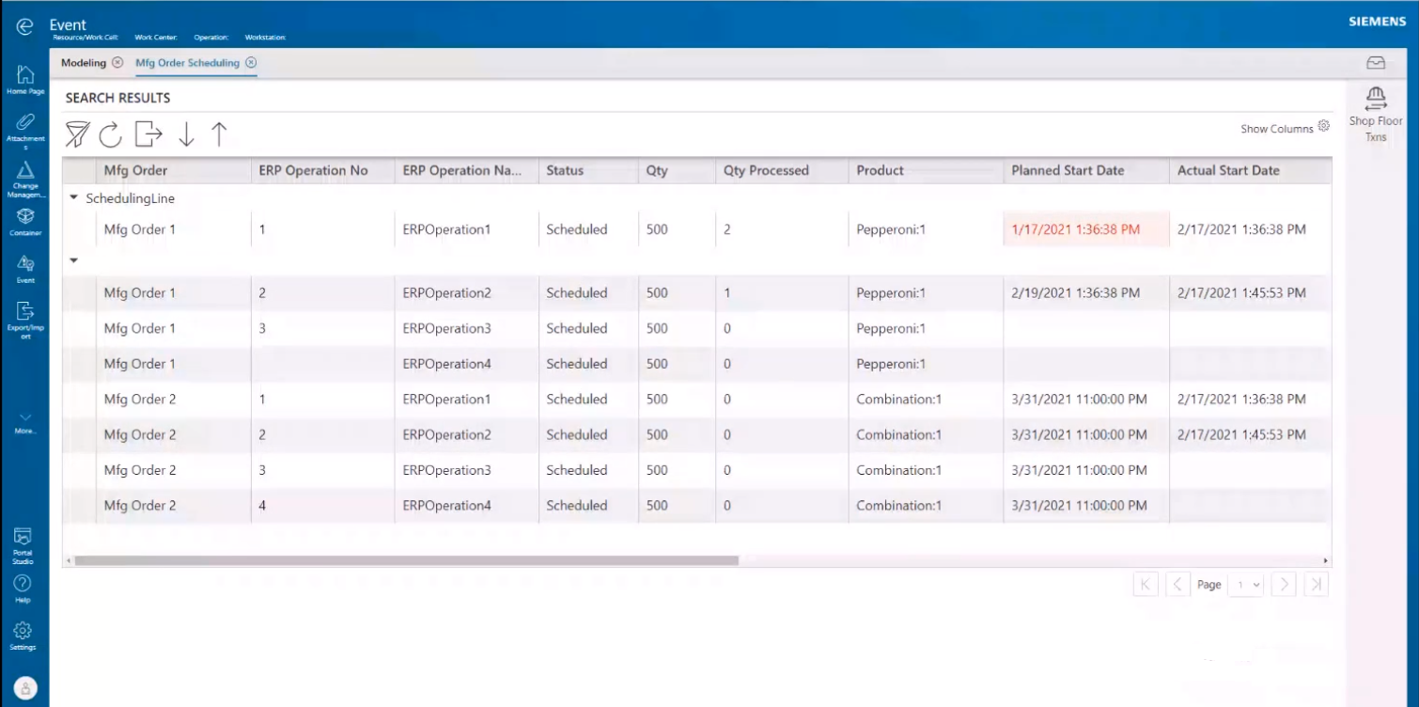Open the Export/Import module
The width and height of the screenshot is (1419, 707).
click(x=23, y=315)
